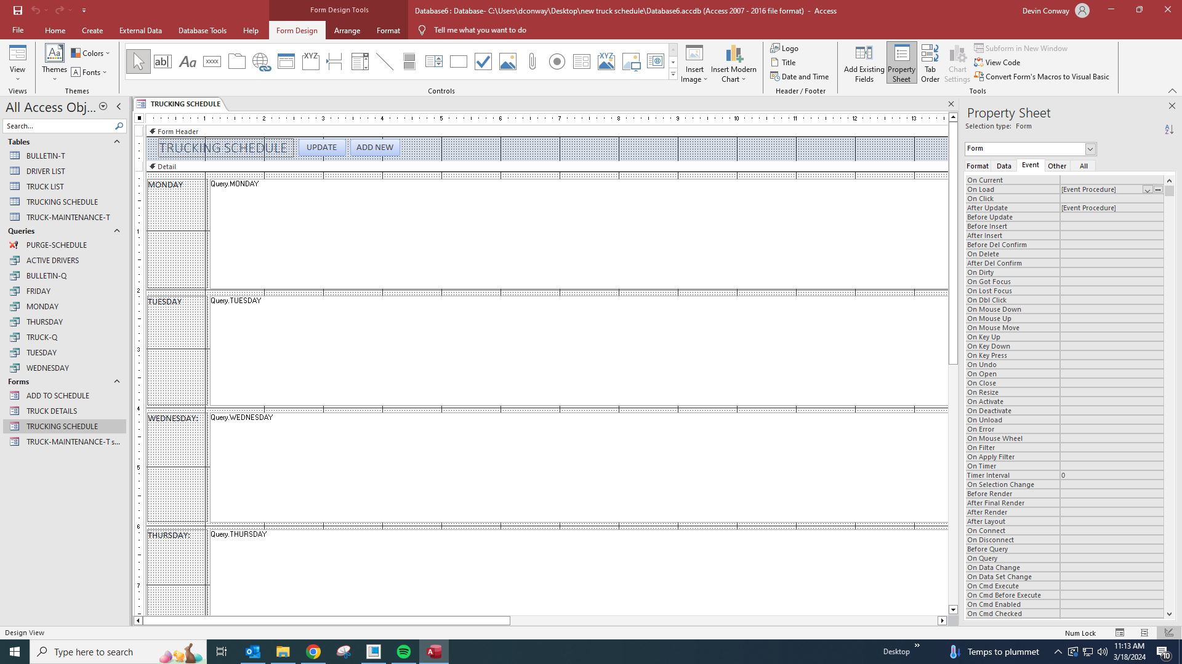Select the Tab Control tool
Viewport: 1182px width, 664px height.
[x=236, y=61]
